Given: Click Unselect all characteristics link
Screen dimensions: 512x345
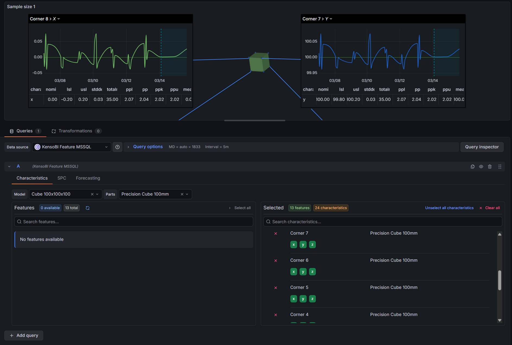Looking at the screenshot, I should coord(449,208).
